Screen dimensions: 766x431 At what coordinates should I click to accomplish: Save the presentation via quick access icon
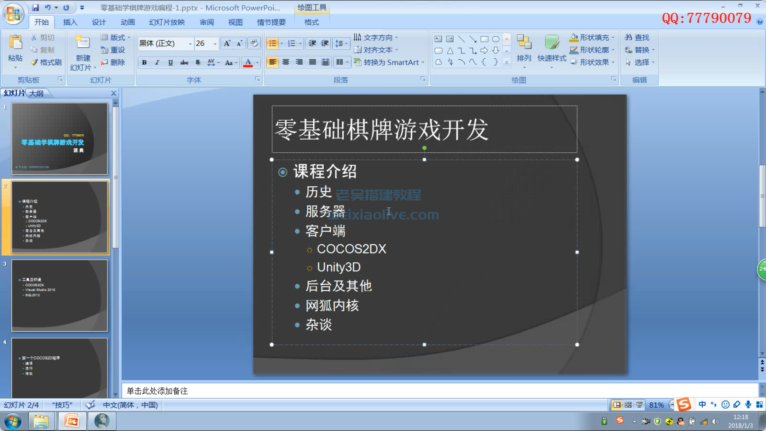coord(35,8)
